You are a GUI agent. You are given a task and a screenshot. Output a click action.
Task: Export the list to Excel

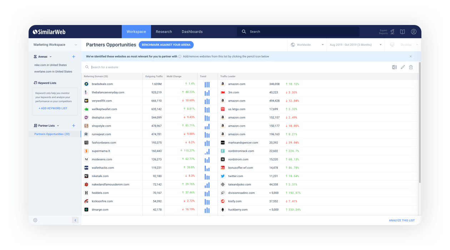point(394,67)
